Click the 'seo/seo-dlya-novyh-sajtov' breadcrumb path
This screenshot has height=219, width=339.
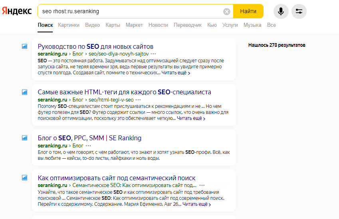tap(119, 54)
